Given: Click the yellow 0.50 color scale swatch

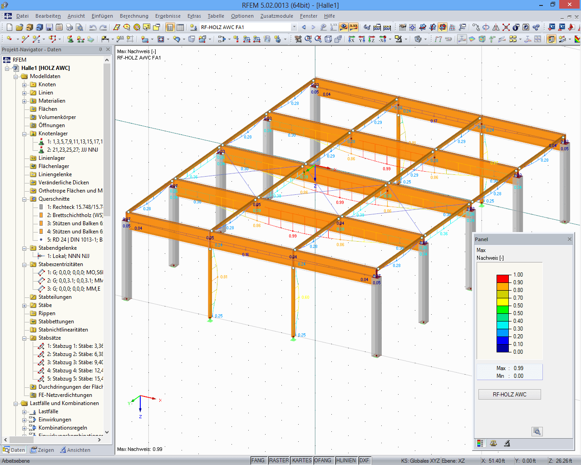Looking at the screenshot, I should point(503,302).
